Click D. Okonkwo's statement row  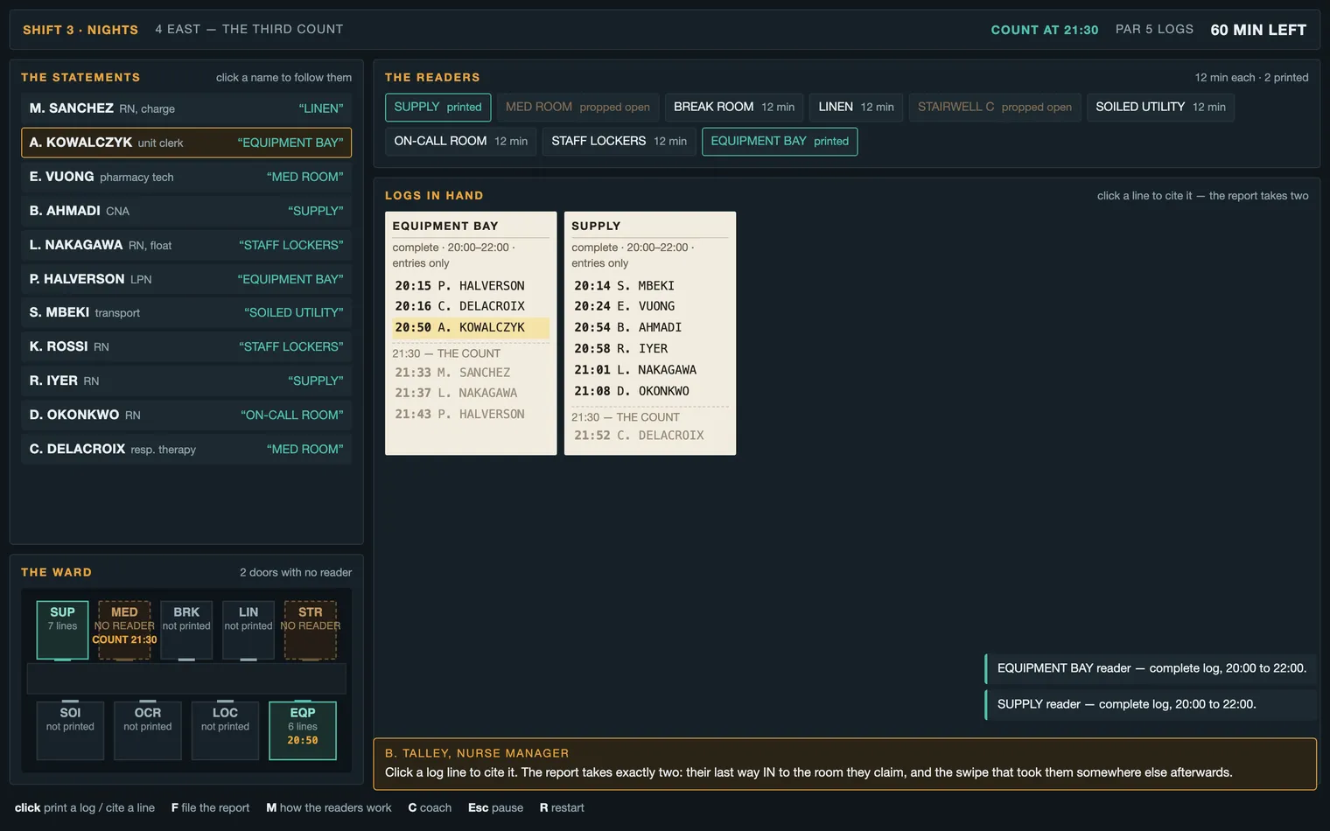click(x=186, y=415)
